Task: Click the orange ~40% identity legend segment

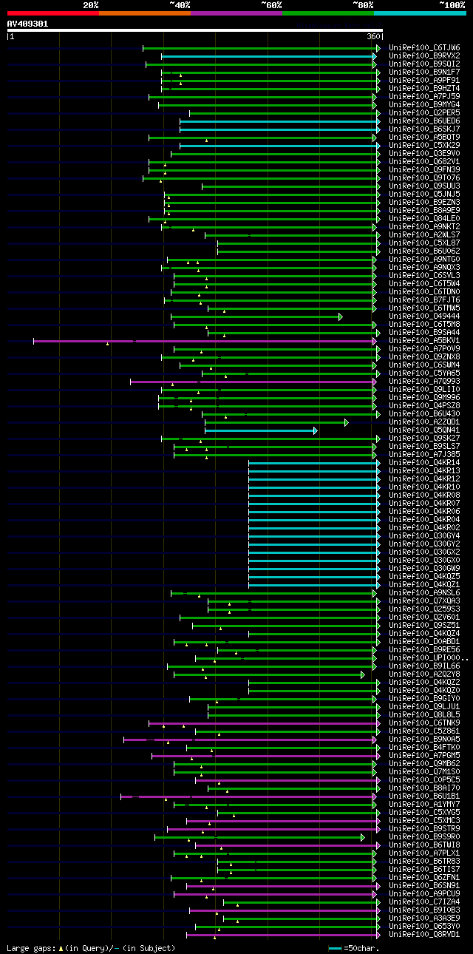Action: (x=144, y=13)
